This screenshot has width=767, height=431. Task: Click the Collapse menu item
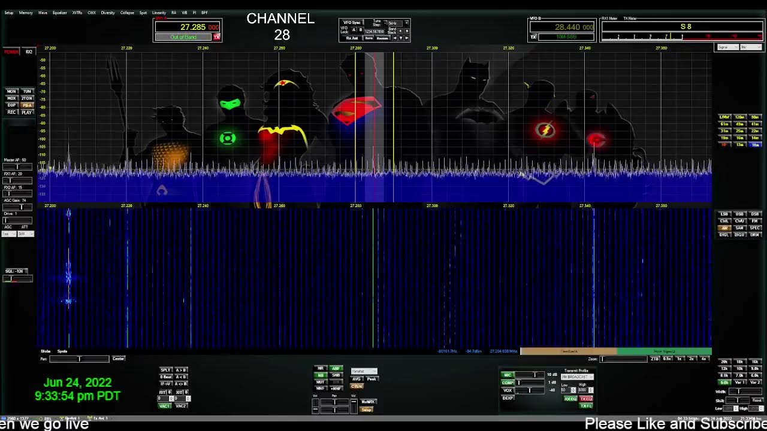point(127,13)
